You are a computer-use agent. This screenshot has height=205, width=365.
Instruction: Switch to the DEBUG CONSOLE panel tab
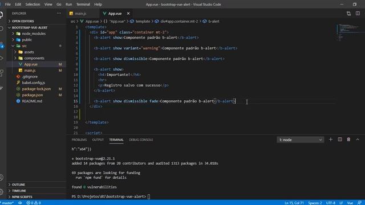coord(141,140)
